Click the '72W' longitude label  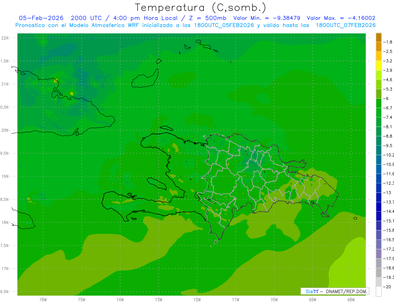tap(197, 300)
